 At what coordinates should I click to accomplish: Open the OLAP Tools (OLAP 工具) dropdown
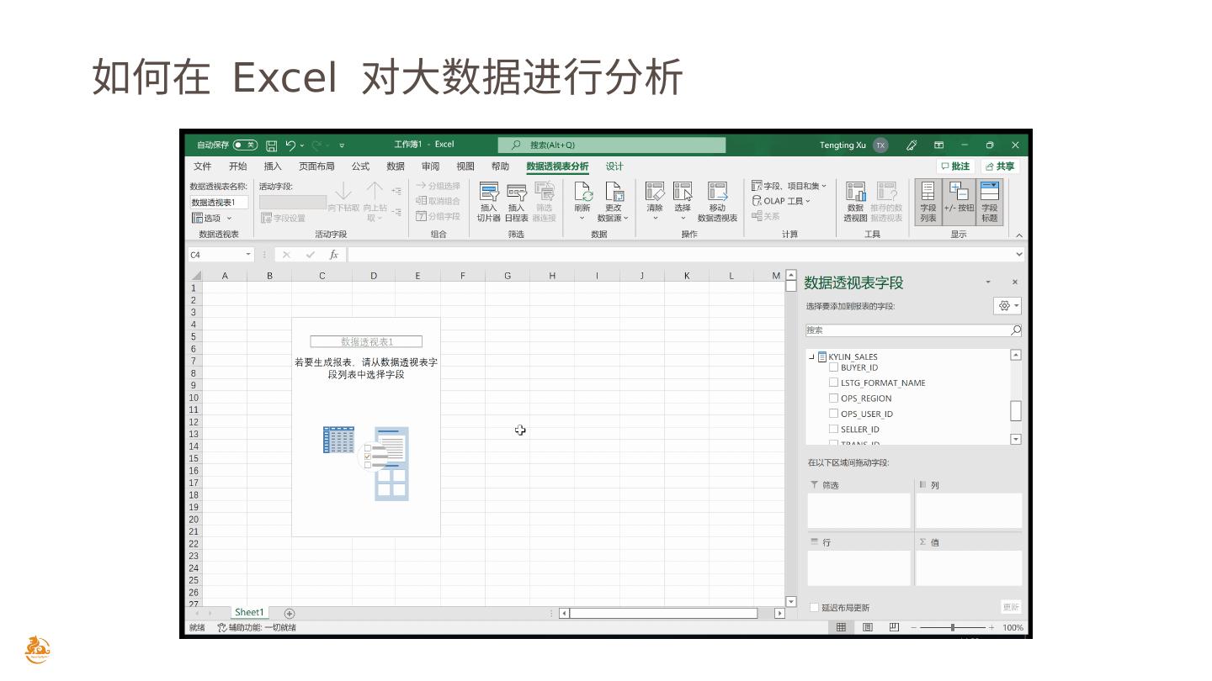781,201
